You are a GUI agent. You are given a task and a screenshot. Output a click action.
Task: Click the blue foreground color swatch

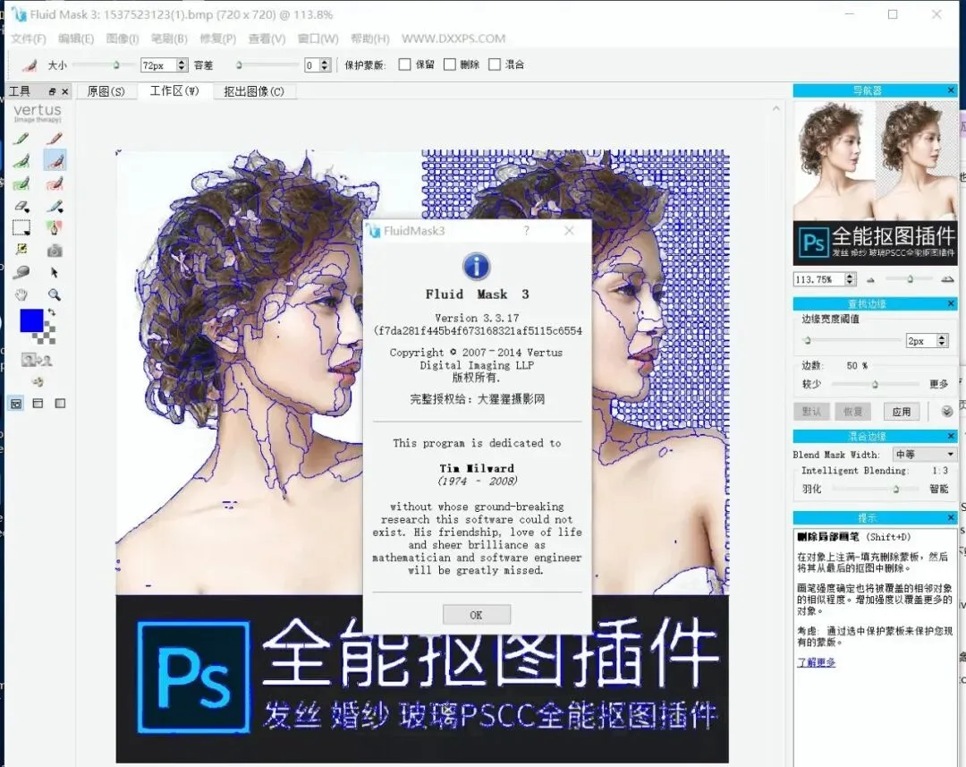click(31, 320)
